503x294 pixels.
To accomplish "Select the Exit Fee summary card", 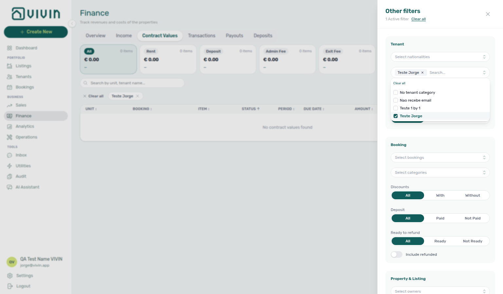I will point(347,59).
